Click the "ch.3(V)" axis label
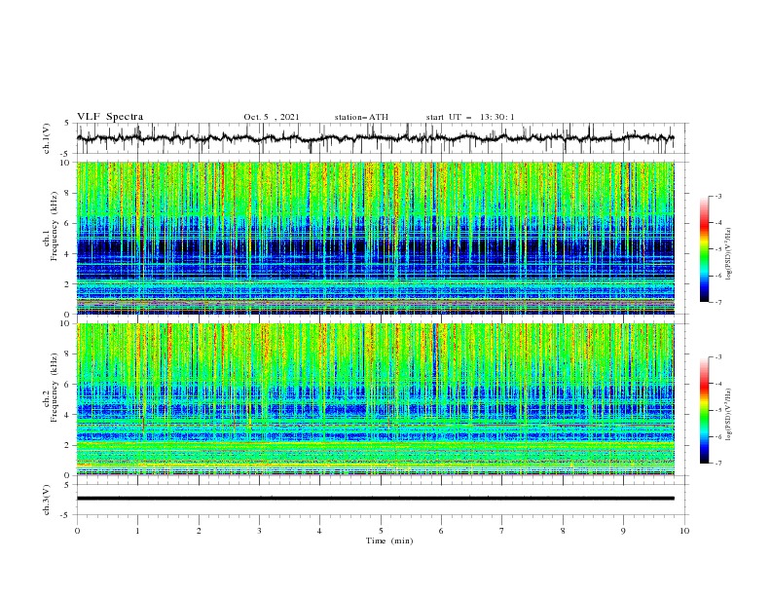 [47, 500]
